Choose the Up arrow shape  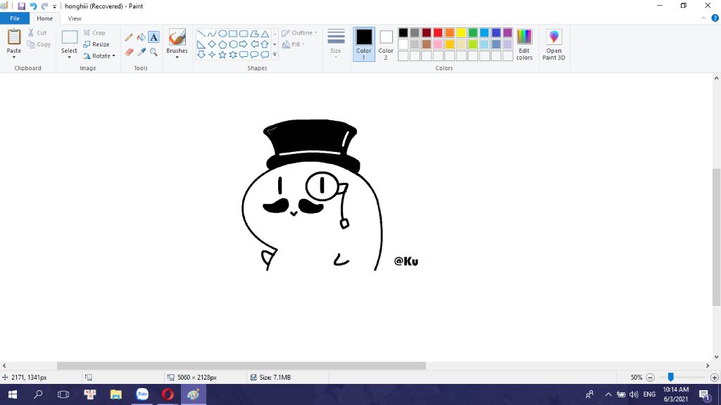tap(265, 44)
